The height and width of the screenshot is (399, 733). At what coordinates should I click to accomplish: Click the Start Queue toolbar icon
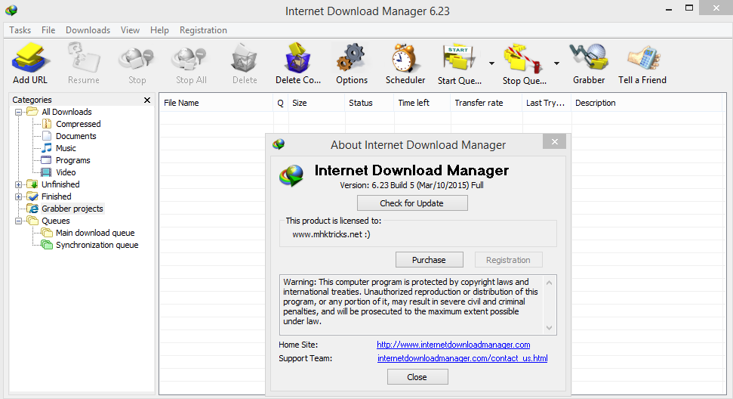tap(459, 58)
